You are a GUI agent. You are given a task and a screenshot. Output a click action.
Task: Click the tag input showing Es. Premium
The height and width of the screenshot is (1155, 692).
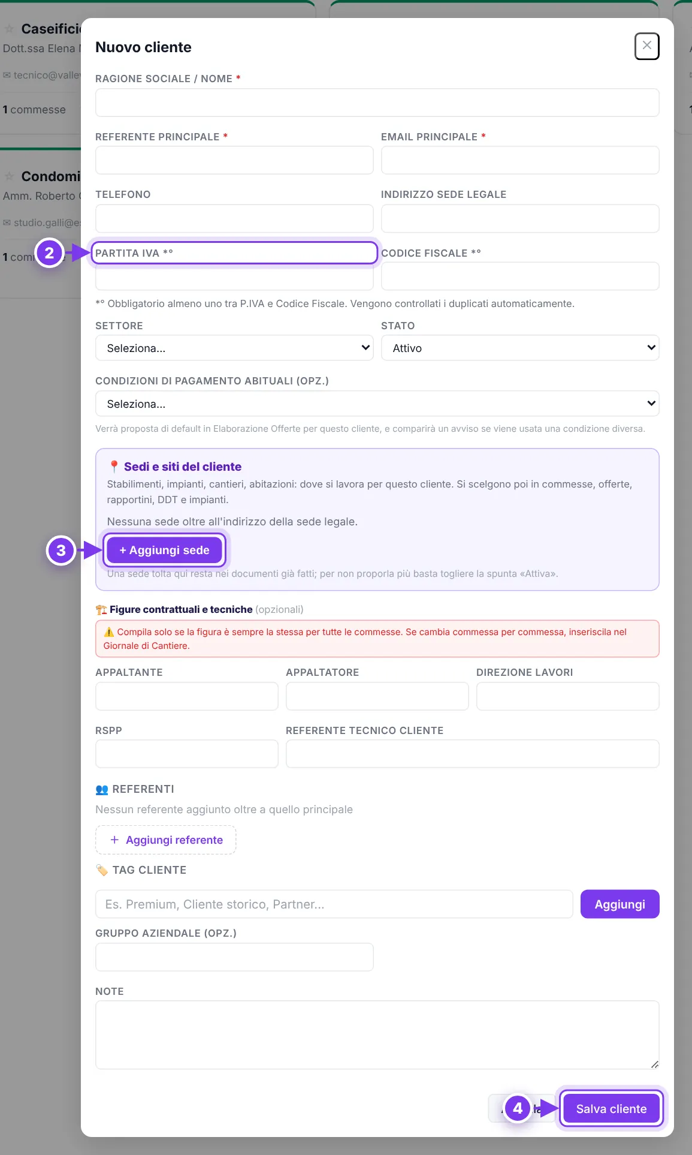pos(334,904)
